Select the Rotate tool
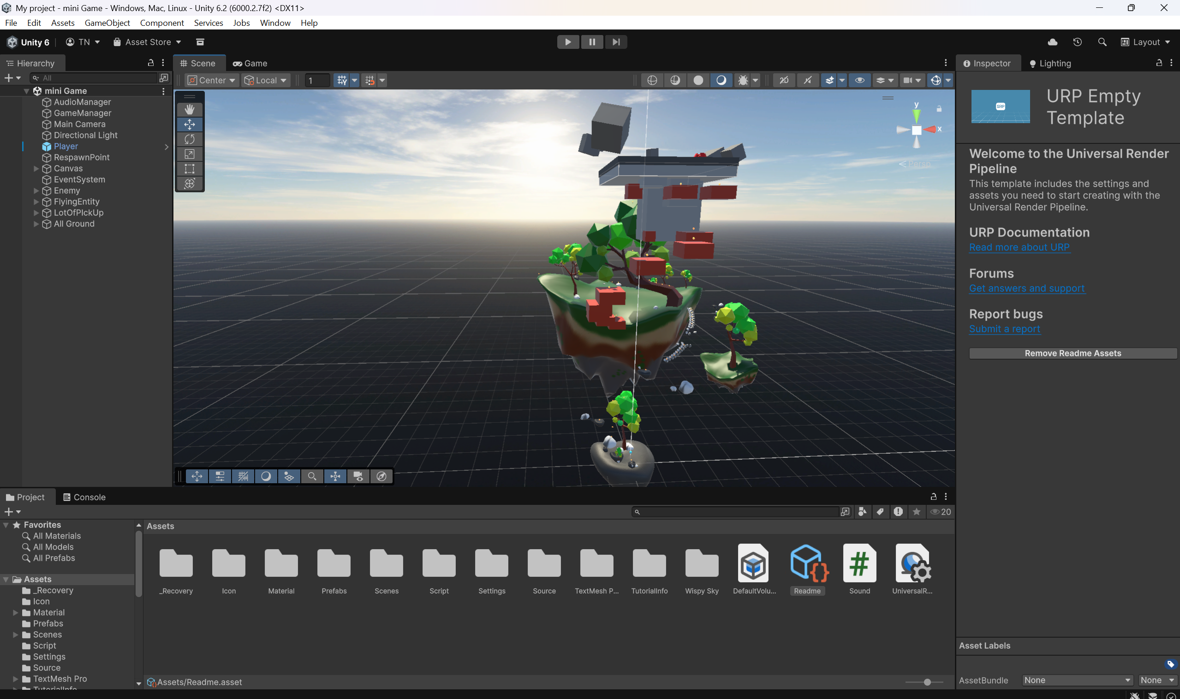The image size is (1180, 699). click(x=190, y=139)
